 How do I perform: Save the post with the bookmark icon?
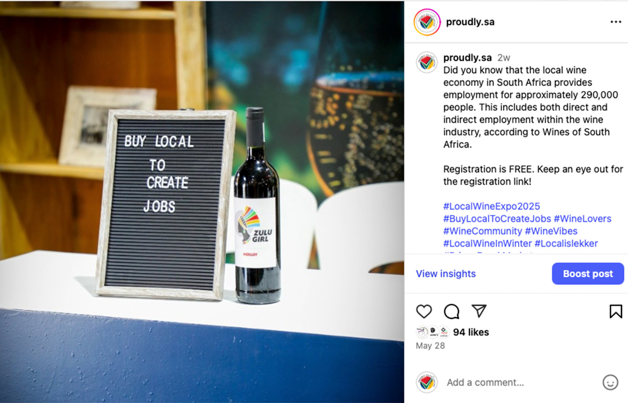(x=616, y=311)
